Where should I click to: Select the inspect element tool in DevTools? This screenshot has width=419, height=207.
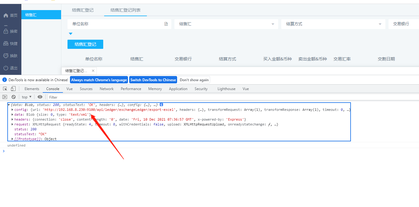[5, 88]
